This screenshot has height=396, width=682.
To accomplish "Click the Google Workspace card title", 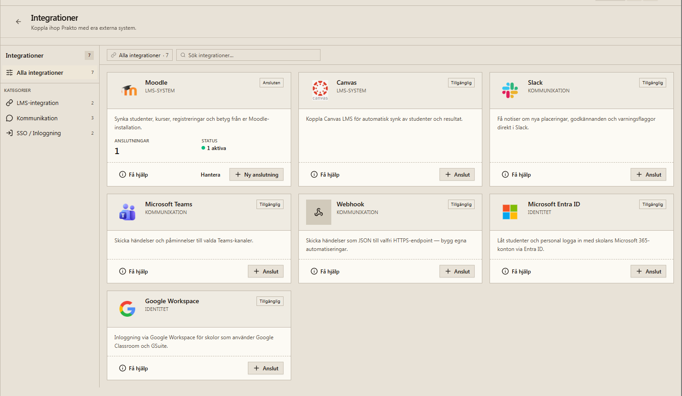I will 172,301.
